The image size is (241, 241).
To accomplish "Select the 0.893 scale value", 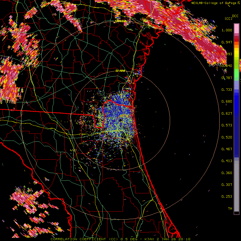I will pos(227,54).
